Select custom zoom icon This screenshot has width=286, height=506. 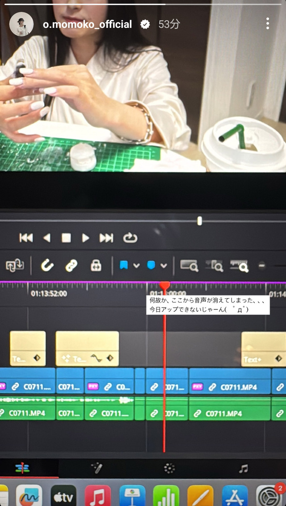(x=239, y=266)
